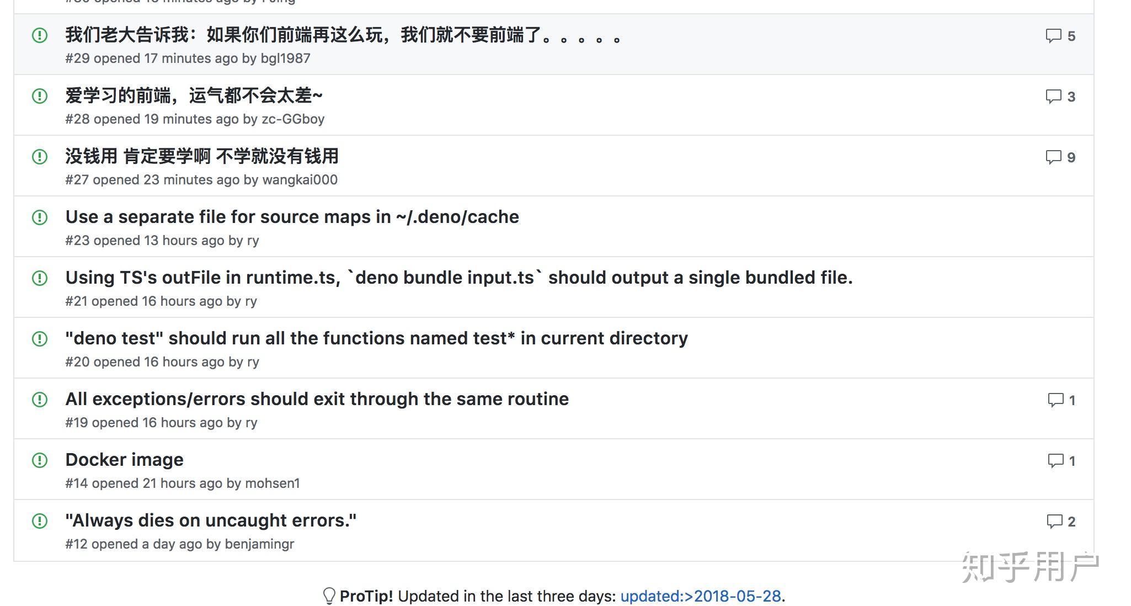Open issue about source maps in ~/.deno/cache

click(x=292, y=217)
